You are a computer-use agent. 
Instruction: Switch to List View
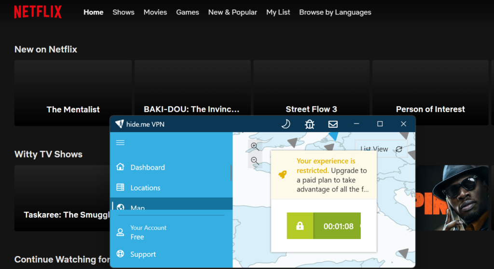[x=374, y=149]
